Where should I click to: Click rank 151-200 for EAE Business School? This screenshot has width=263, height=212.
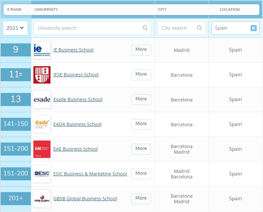tap(16, 149)
